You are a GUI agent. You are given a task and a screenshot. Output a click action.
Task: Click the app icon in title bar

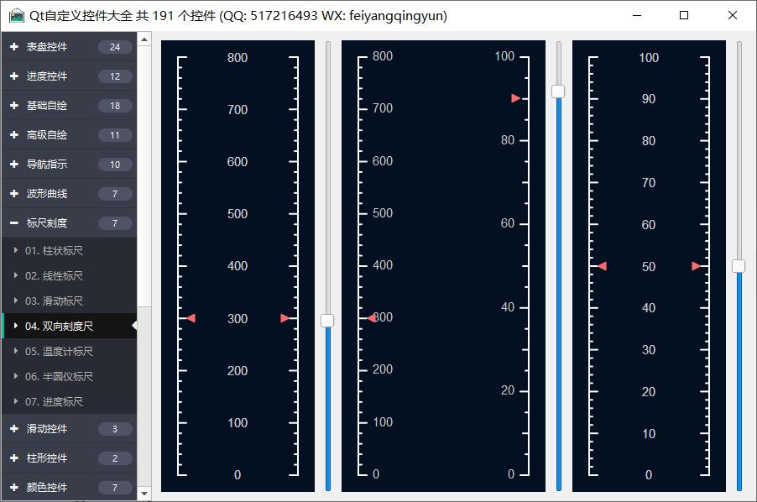(16, 16)
